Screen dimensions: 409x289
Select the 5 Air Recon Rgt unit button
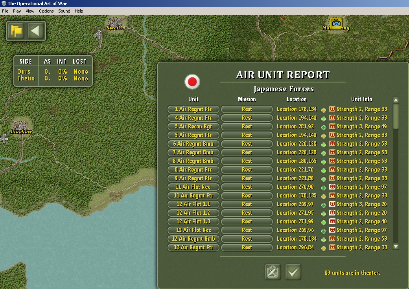click(193, 126)
